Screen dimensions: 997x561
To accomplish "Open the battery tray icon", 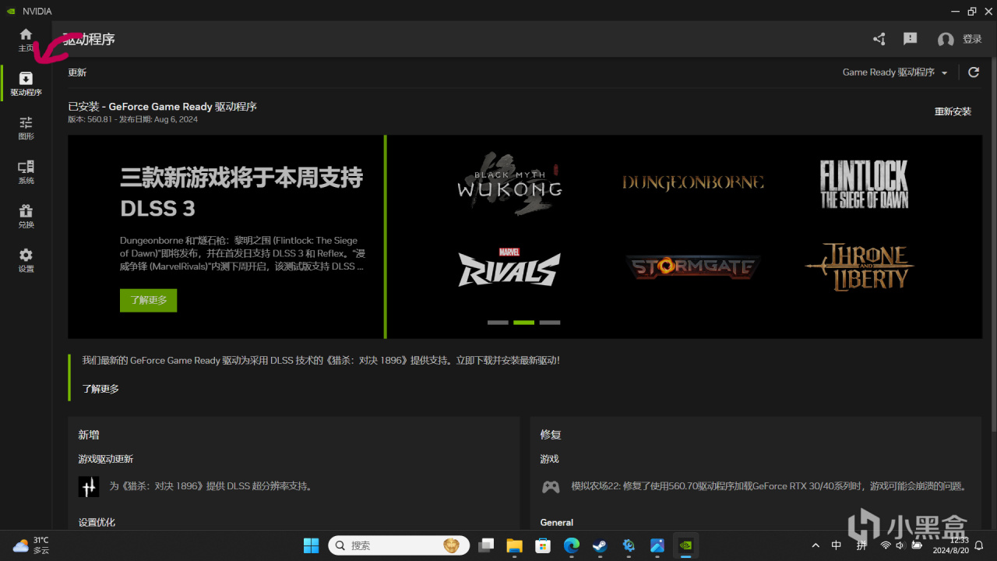I will coord(917,545).
